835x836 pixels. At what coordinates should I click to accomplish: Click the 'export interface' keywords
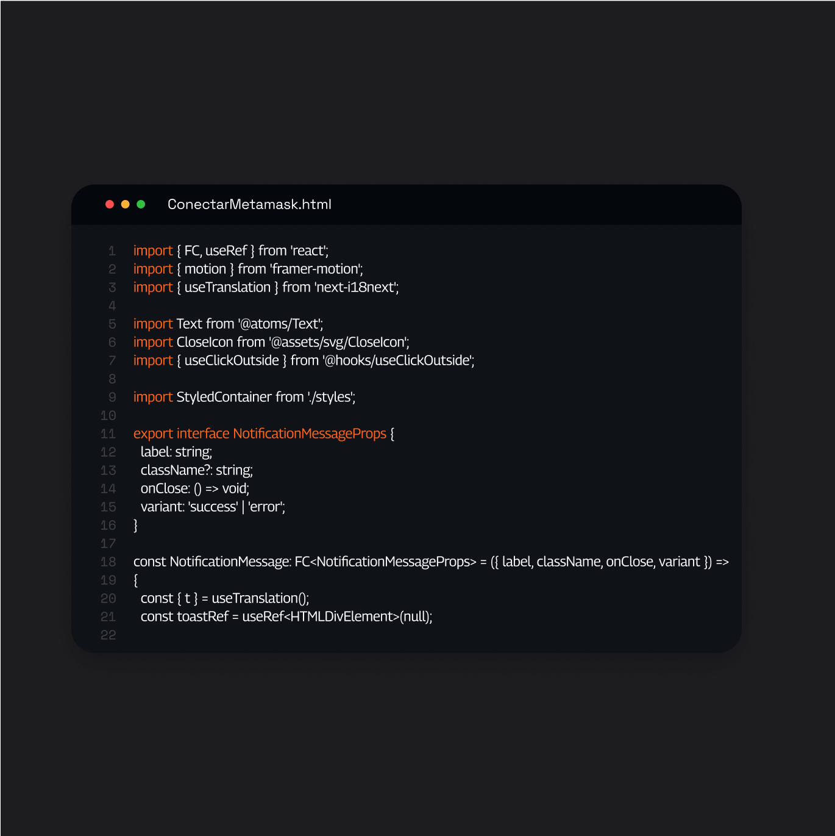(181, 434)
